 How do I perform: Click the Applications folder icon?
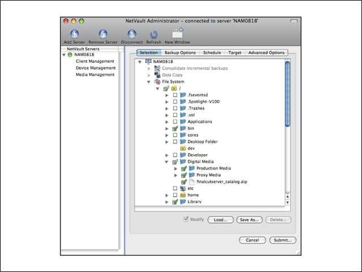tap(183, 122)
